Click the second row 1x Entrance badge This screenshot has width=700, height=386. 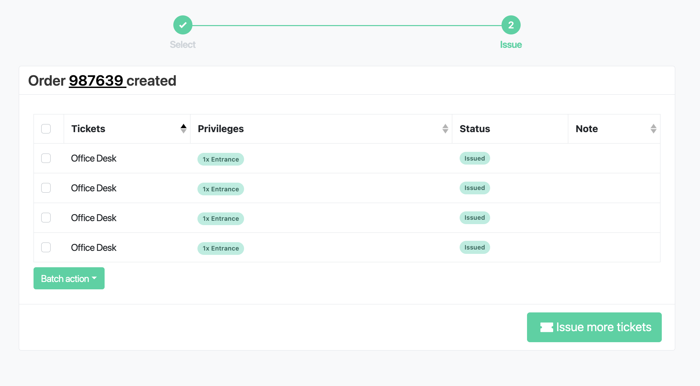pos(221,189)
